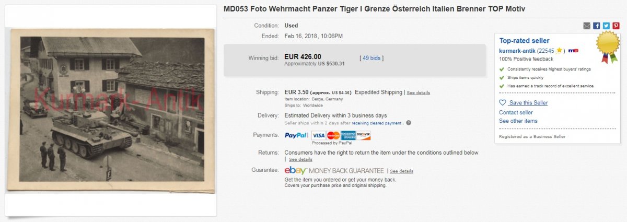Click the PayPal logo
The image size is (627, 222).
pyautogui.click(x=296, y=135)
